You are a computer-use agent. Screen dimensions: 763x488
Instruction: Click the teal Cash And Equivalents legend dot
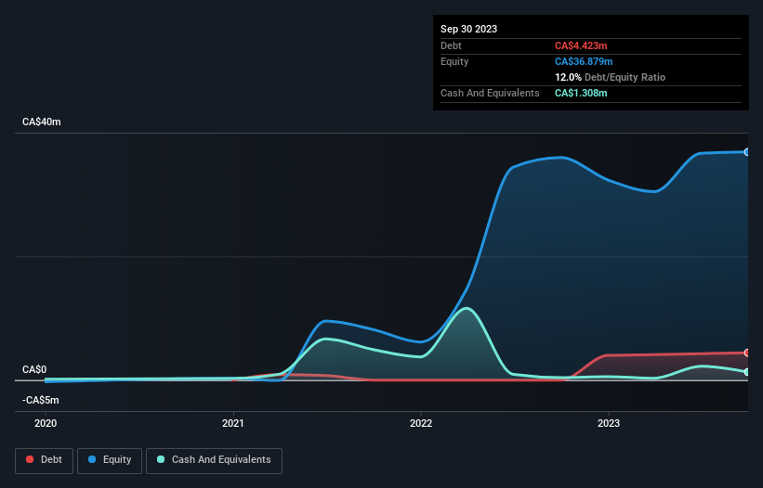click(161, 459)
